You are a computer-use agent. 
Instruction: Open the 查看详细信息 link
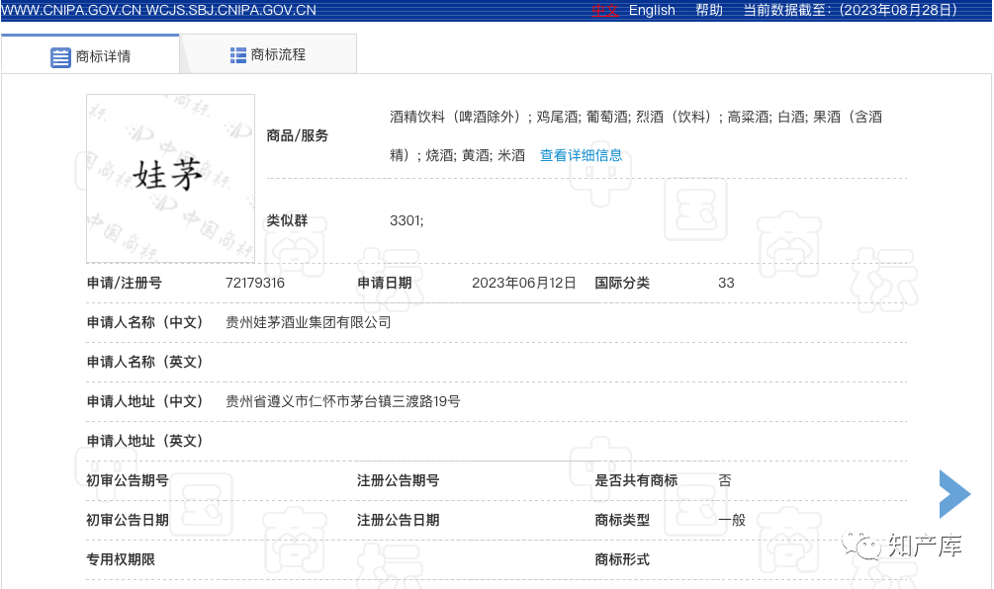(x=582, y=155)
